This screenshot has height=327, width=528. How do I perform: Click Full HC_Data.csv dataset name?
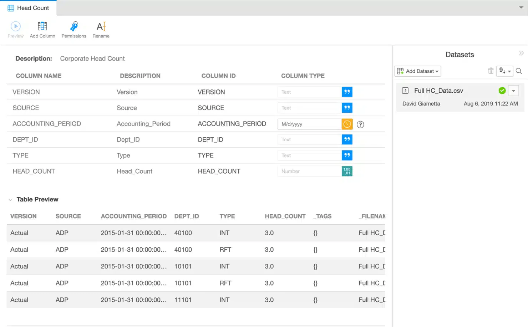[438, 91]
